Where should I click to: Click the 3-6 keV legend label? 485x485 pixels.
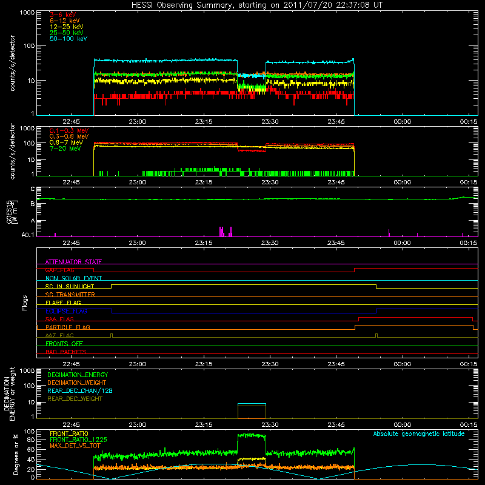(x=63, y=15)
